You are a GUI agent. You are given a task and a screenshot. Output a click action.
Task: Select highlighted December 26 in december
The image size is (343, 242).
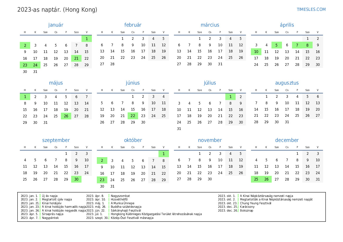[266, 179]
